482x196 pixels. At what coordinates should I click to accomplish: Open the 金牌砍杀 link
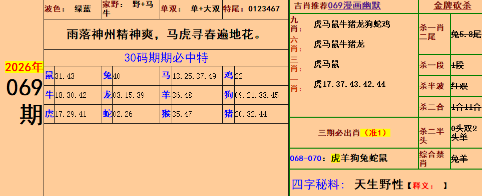[452, 6]
